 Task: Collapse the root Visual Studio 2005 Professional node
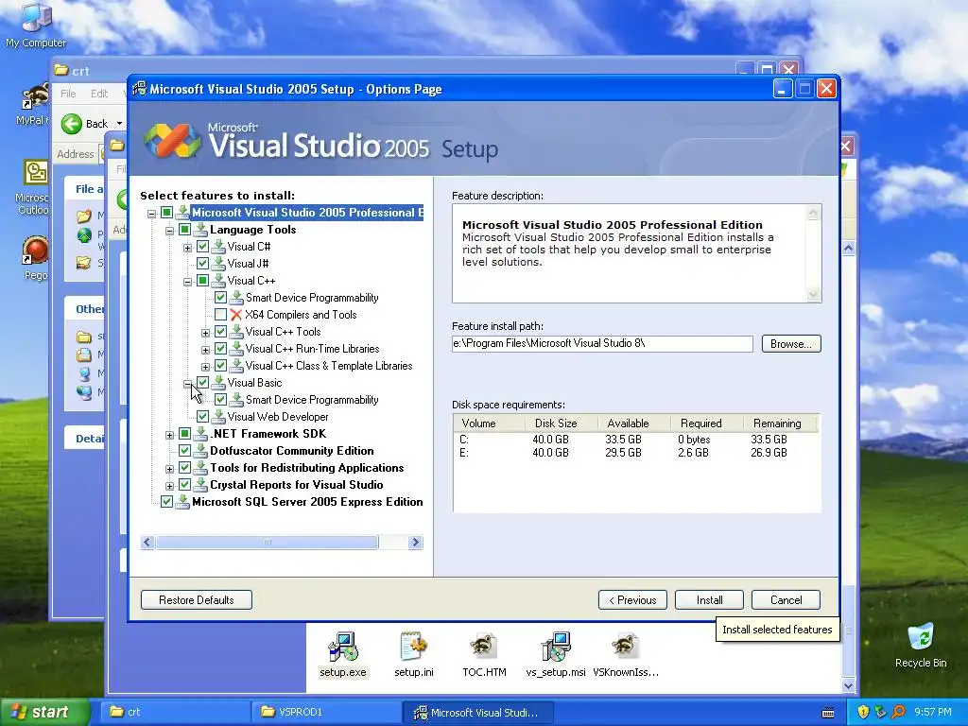(x=152, y=214)
